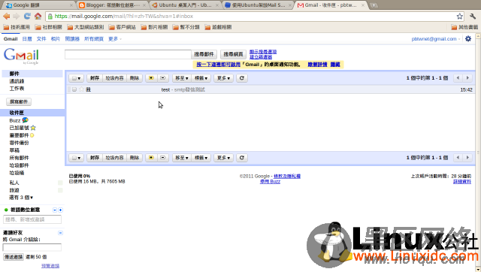
Task: Click the Buzz icon in the sidebar
Action: pos(25,120)
